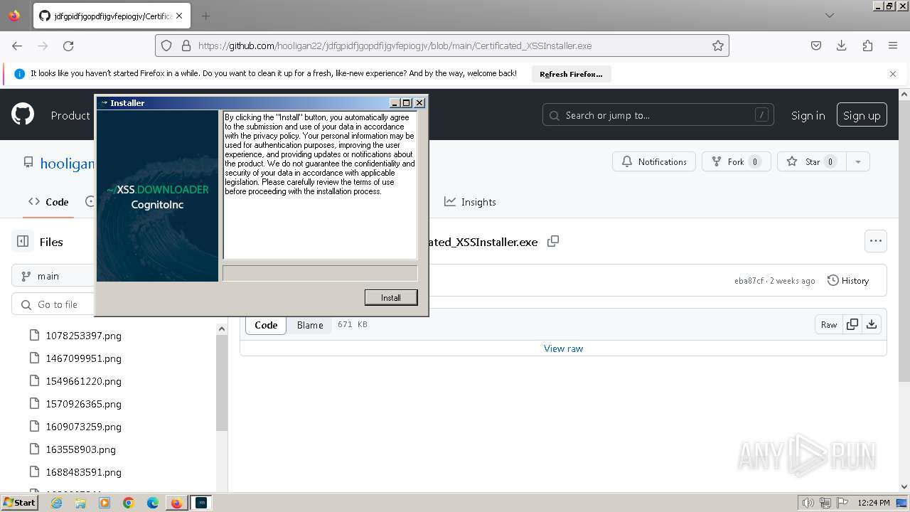The image size is (910, 512).
Task: Click the Firefox back arrow
Action: click(x=17, y=46)
